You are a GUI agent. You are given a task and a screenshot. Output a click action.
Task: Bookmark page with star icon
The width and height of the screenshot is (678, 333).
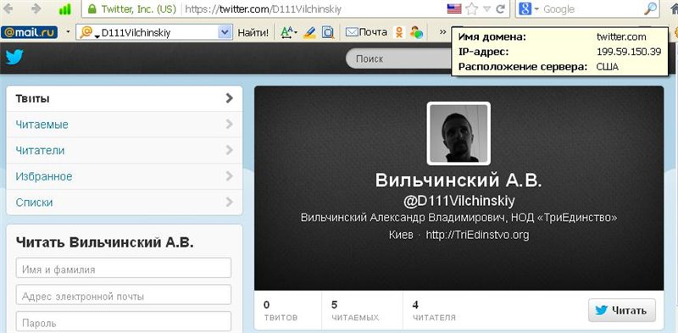coord(472,9)
